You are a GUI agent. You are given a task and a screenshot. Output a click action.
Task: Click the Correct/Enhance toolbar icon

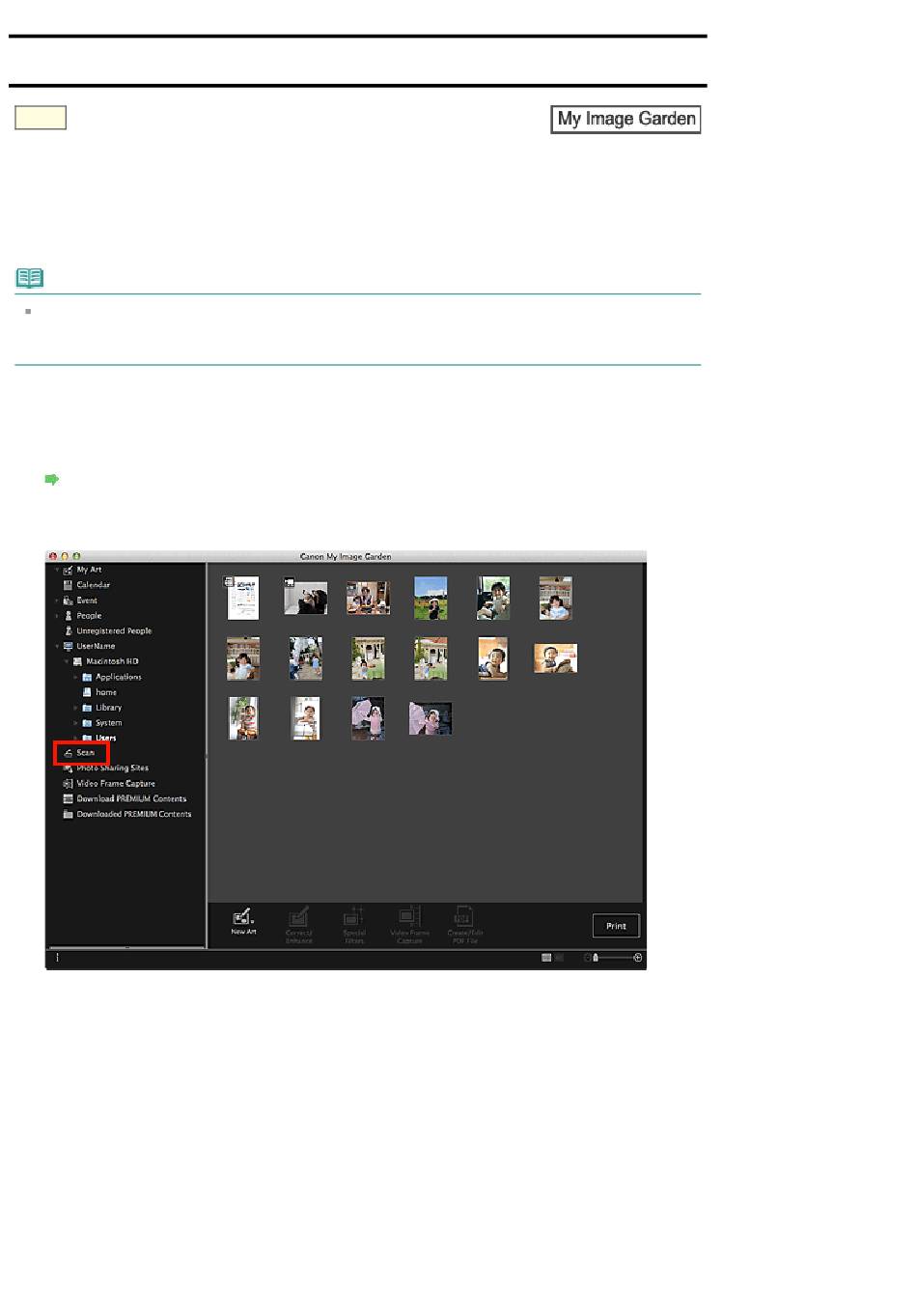[299, 924]
